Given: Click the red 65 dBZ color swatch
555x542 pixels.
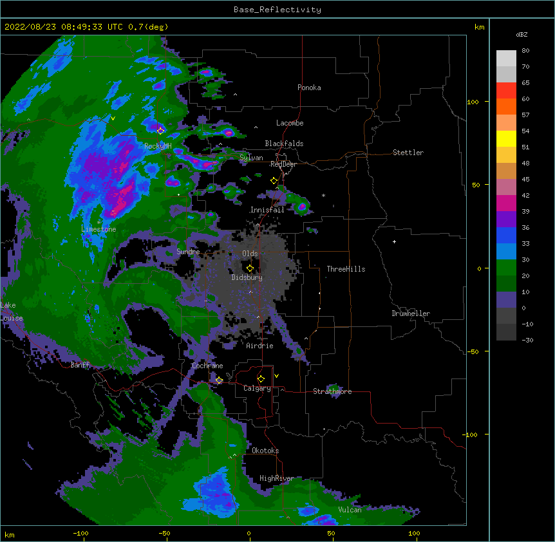Looking at the screenshot, I should pyautogui.click(x=506, y=91).
